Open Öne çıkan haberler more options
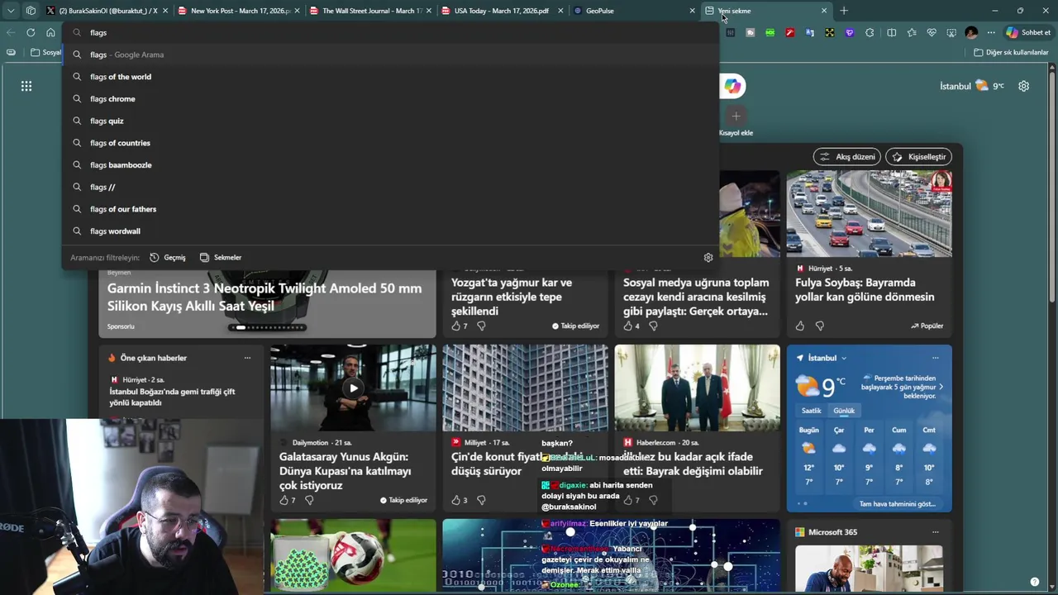1058x595 pixels. tap(247, 358)
